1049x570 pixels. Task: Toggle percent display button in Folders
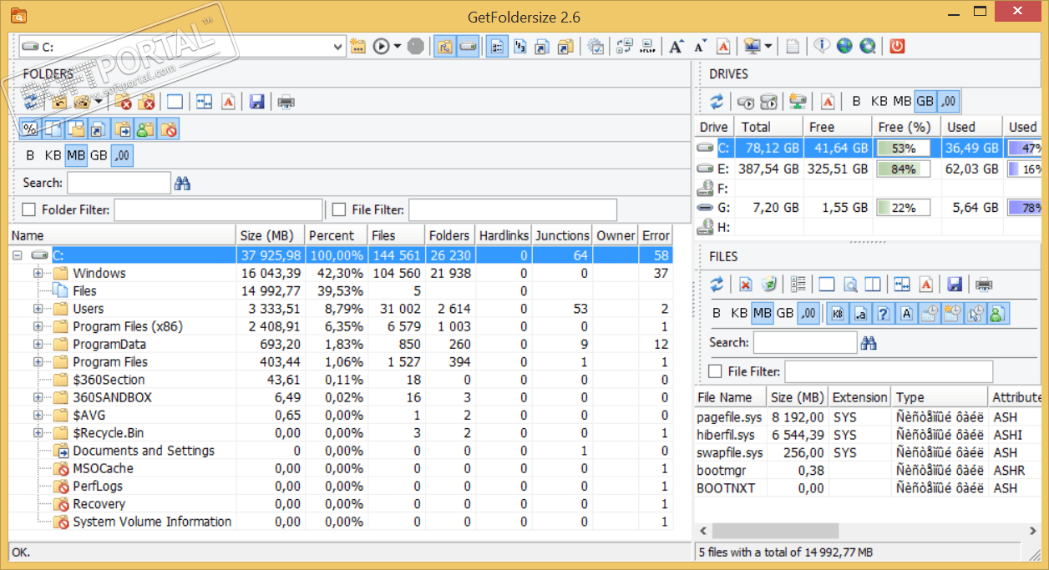(x=29, y=129)
